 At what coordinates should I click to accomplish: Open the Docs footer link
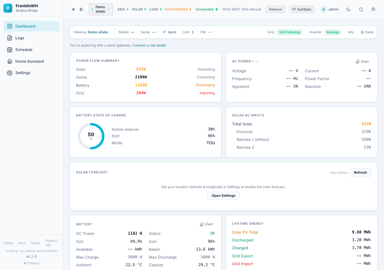coord(22,243)
